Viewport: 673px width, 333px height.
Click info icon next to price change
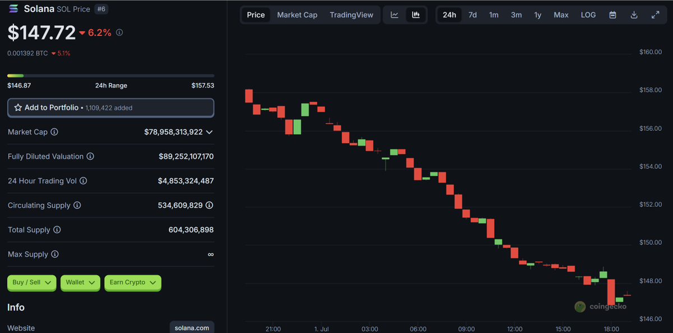(x=119, y=33)
